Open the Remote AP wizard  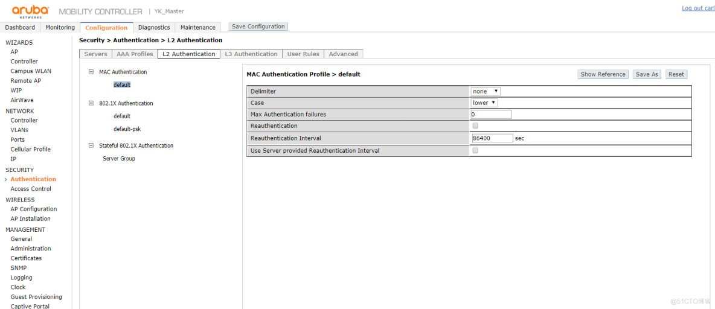point(25,81)
